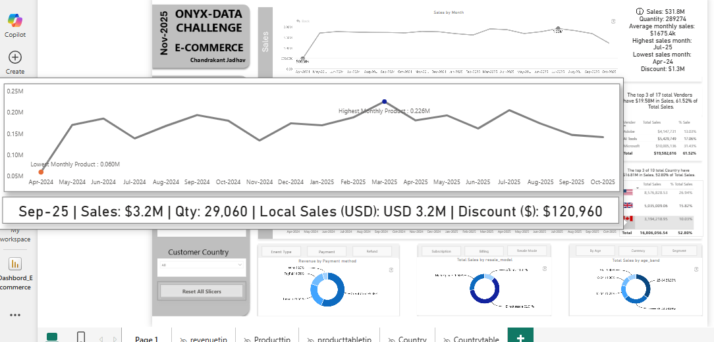Add a new page with plus button
The height and width of the screenshot is (342, 714).
tap(520, 338)
